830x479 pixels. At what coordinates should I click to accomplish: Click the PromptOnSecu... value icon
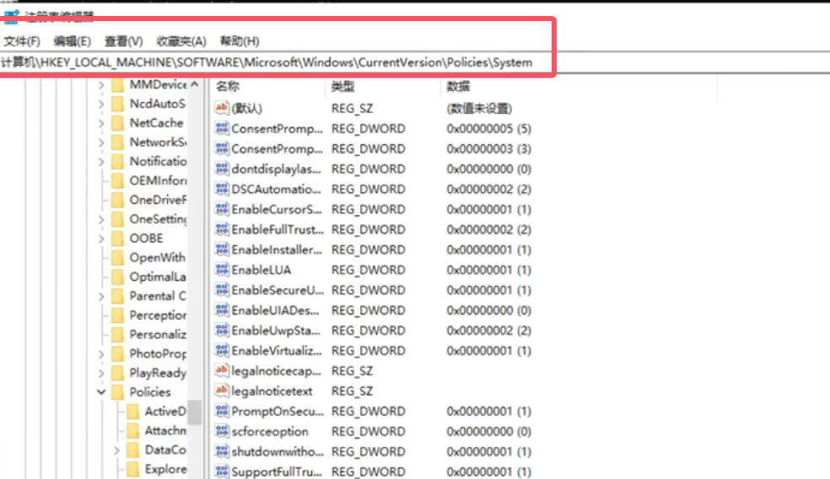pyautogui.click(x=222, y=412)
